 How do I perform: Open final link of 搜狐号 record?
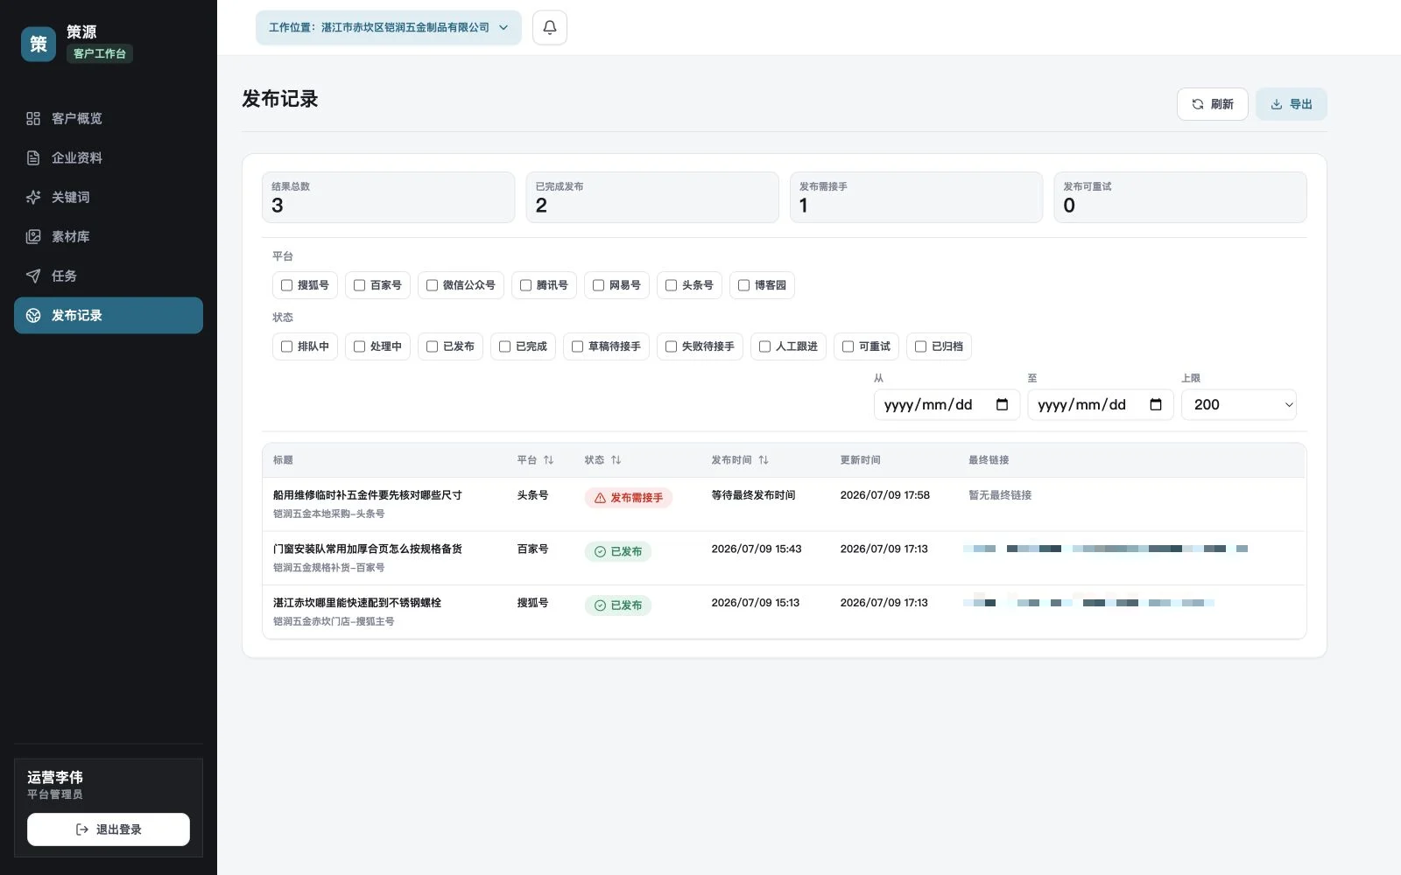(x=1088, y=603)
